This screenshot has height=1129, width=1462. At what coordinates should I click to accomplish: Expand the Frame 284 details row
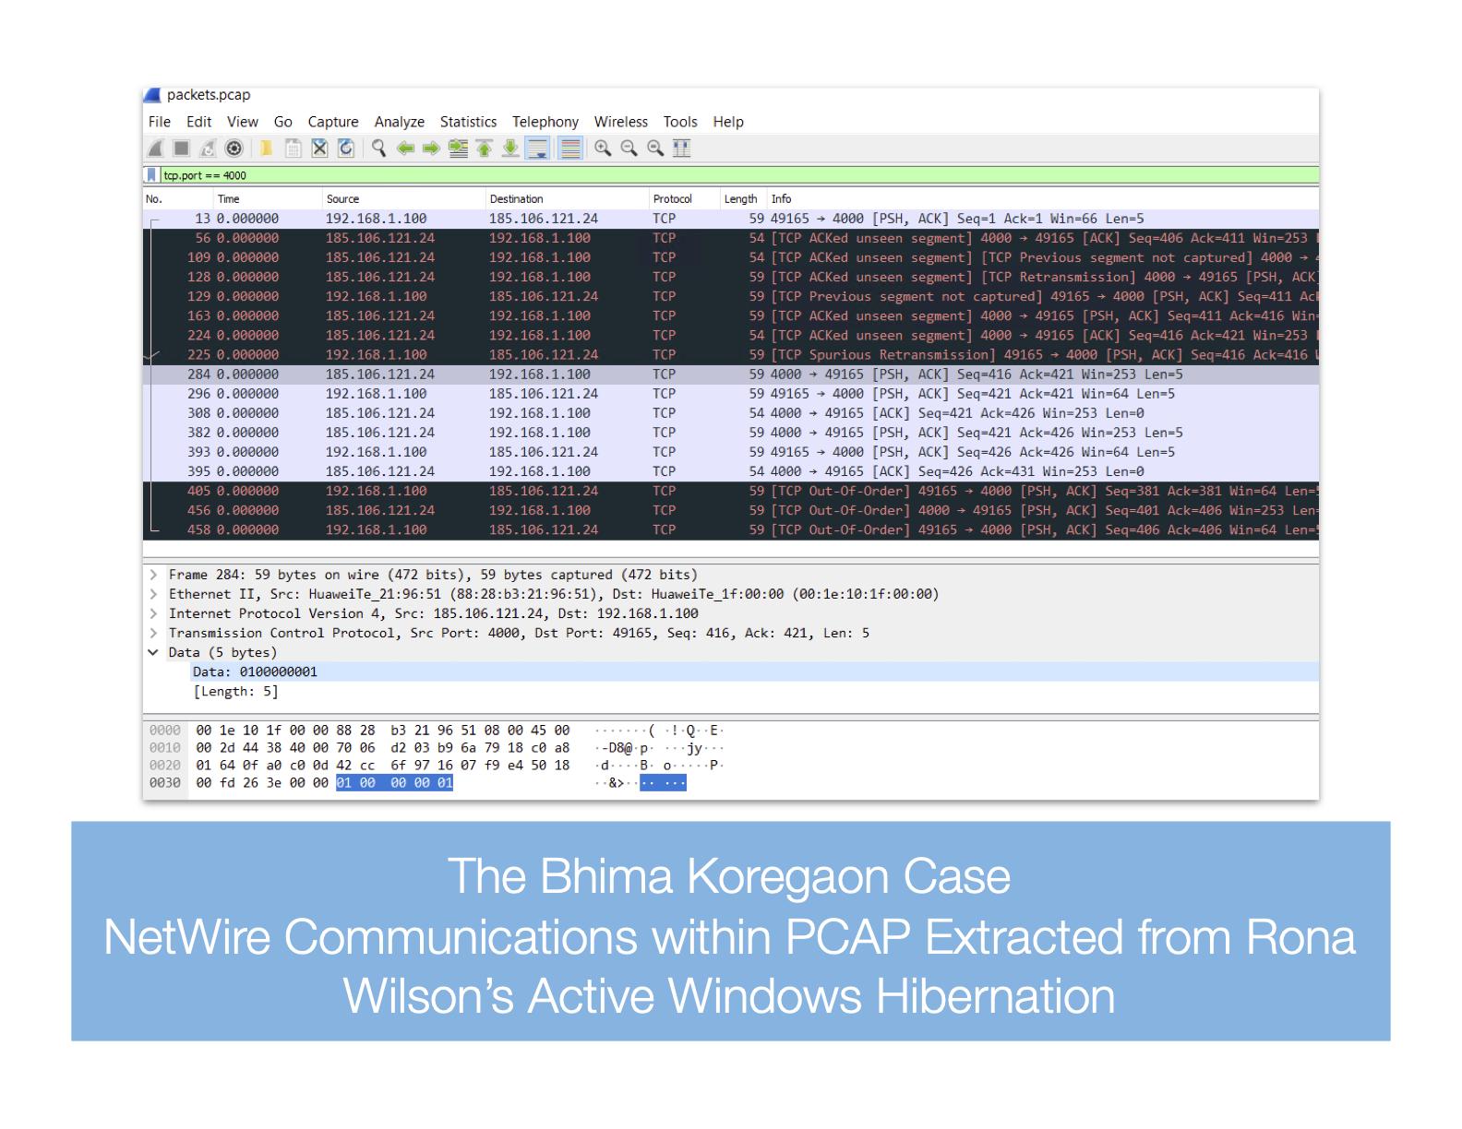coord(153,575)
